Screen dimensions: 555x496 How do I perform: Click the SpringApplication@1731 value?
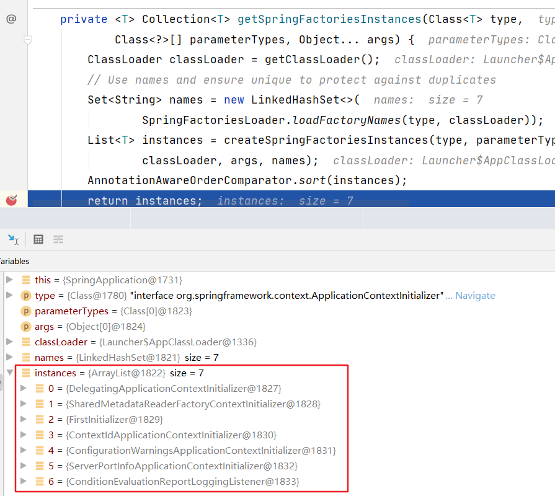coord(122,280)
